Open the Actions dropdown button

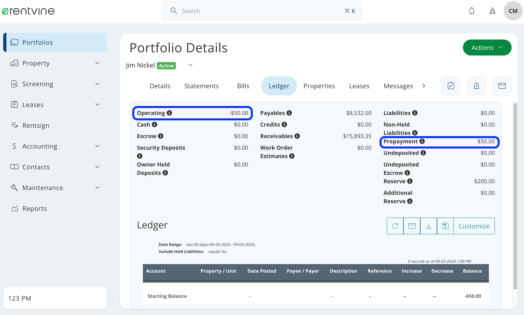(x=487, y=48)
